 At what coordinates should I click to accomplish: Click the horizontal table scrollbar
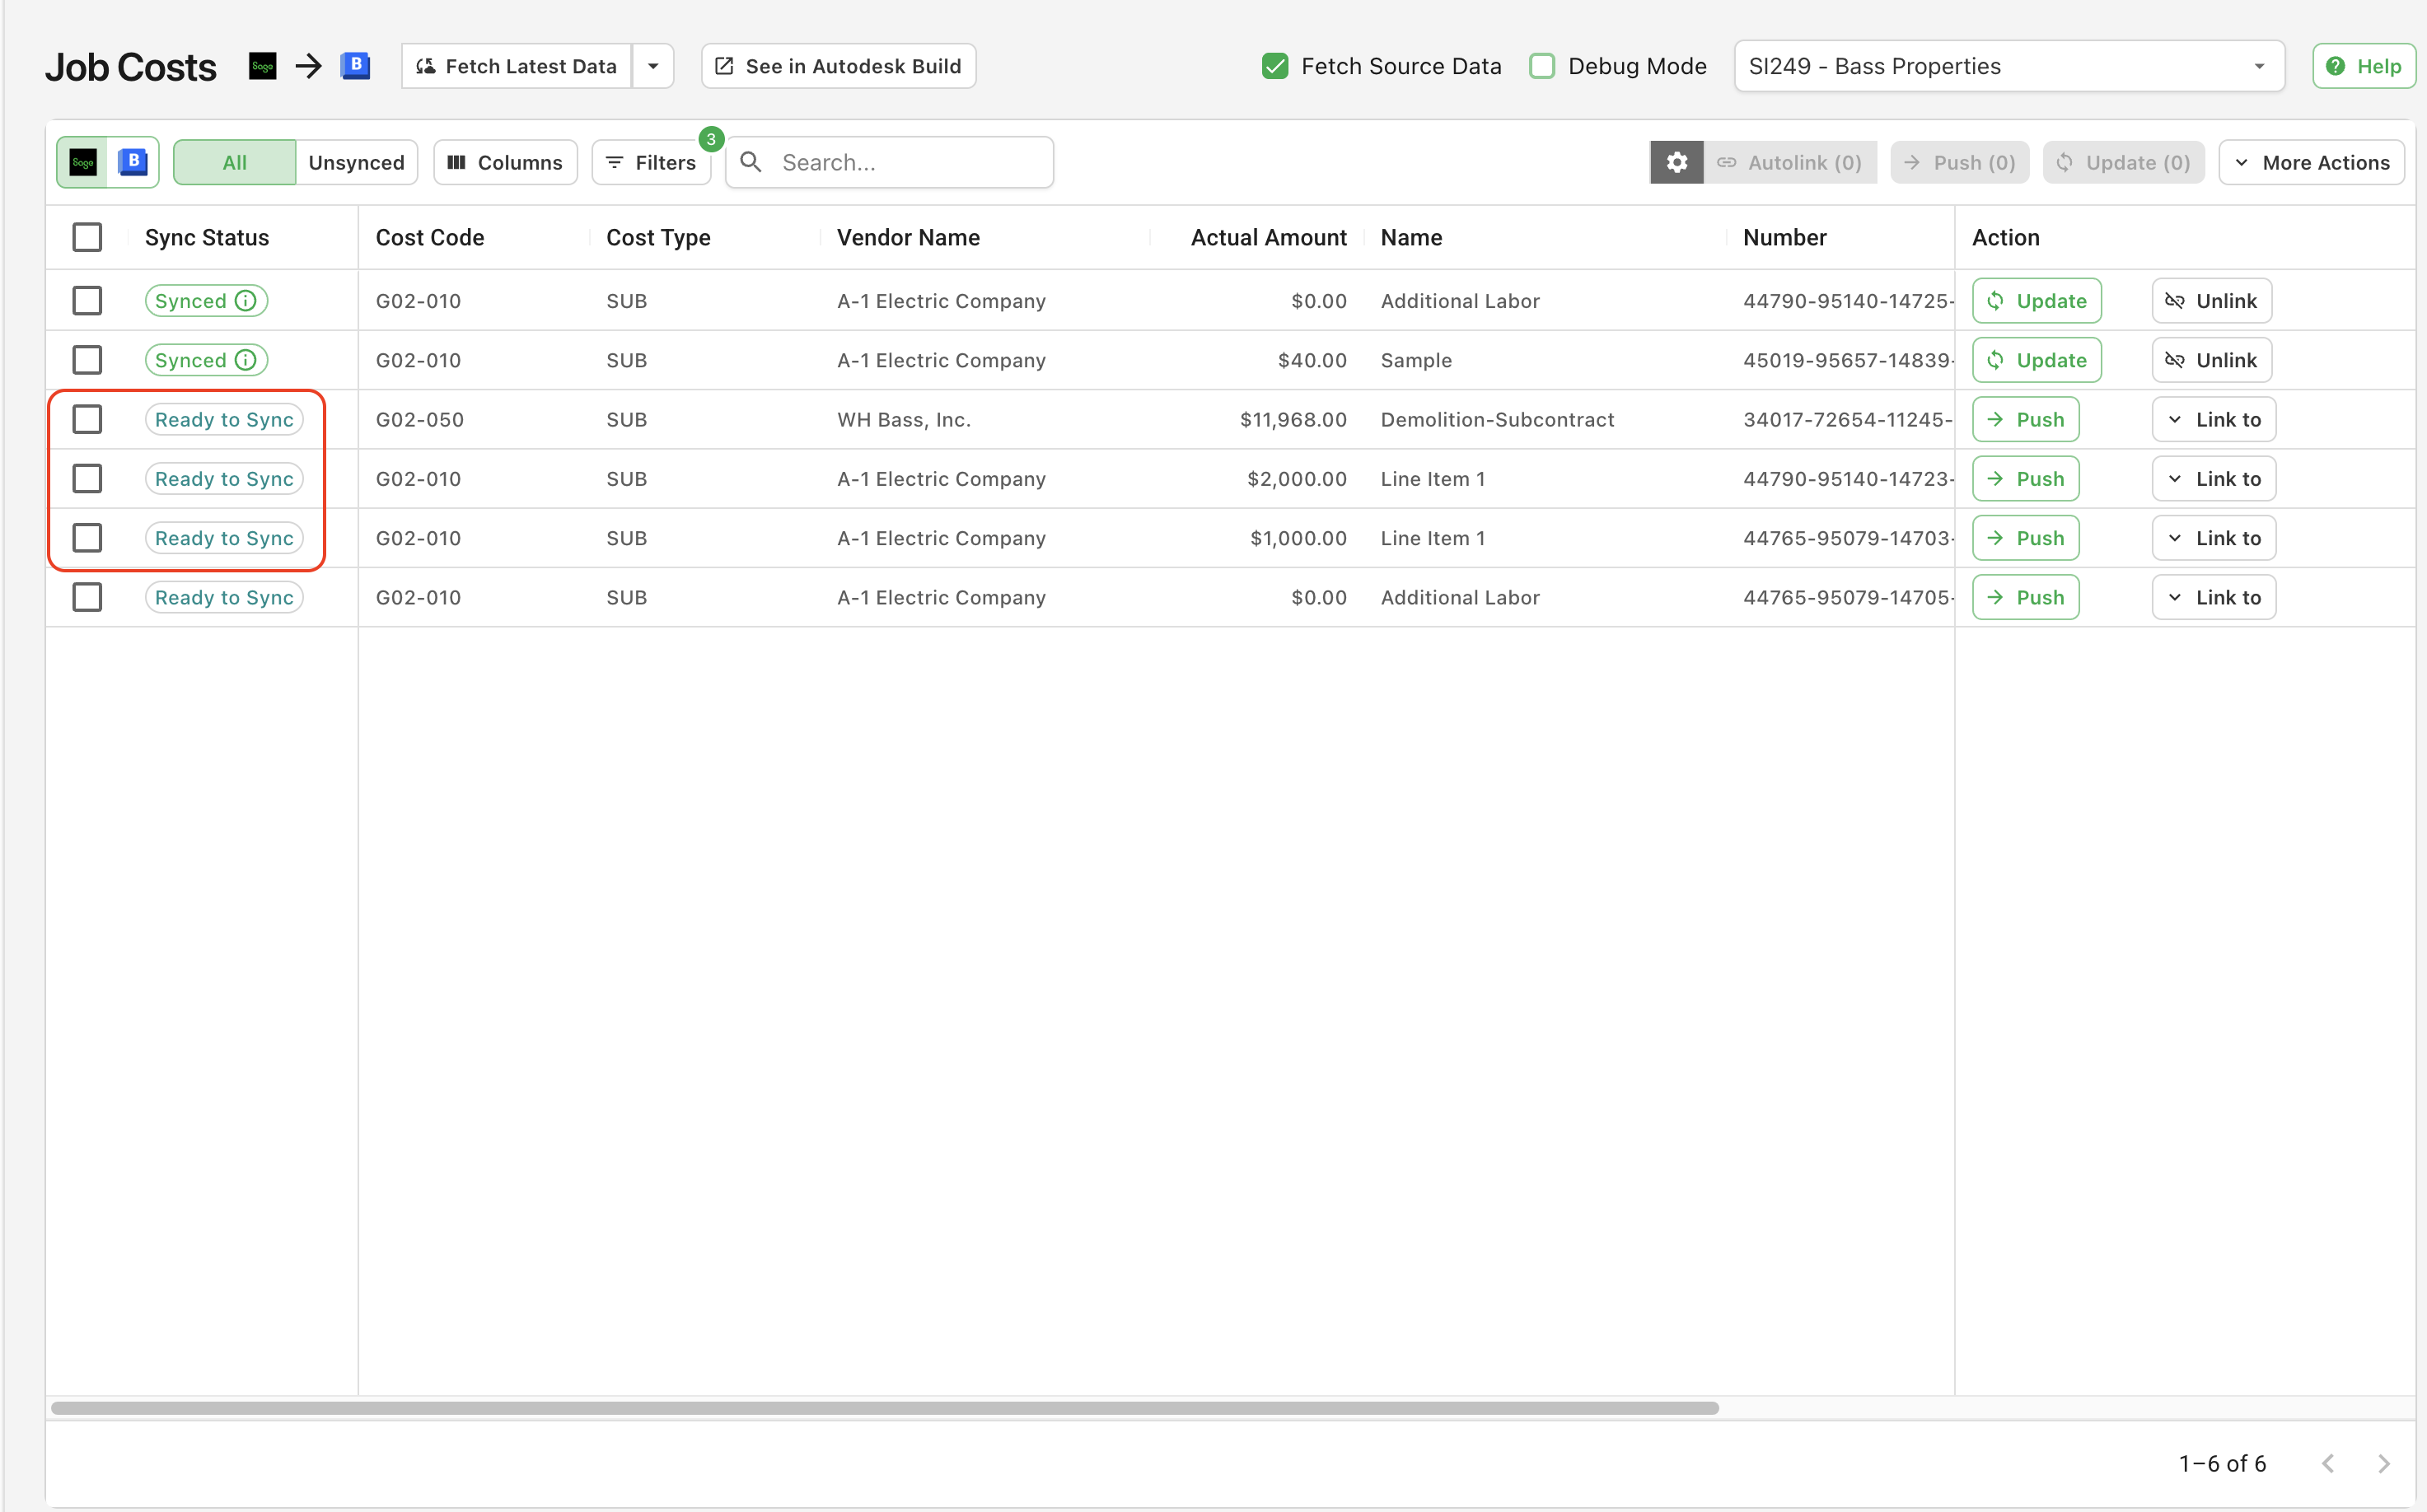click(884, 1407)
